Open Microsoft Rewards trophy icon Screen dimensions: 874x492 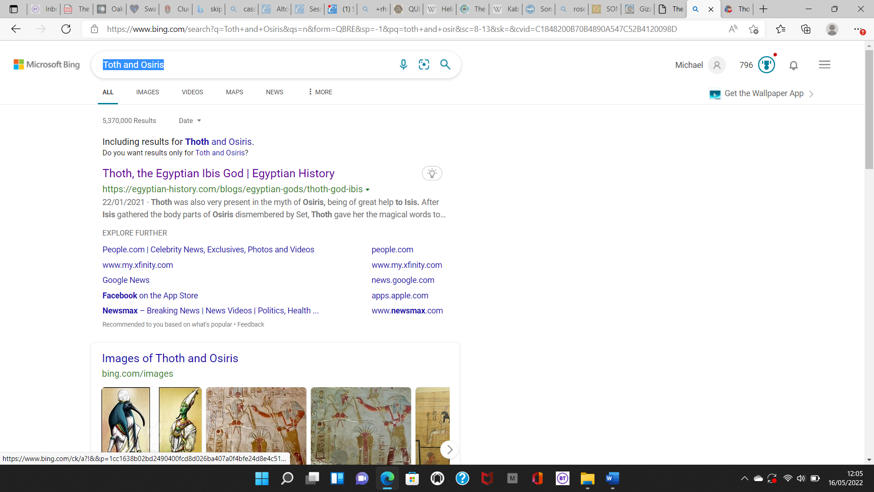[x=767, y=65]
